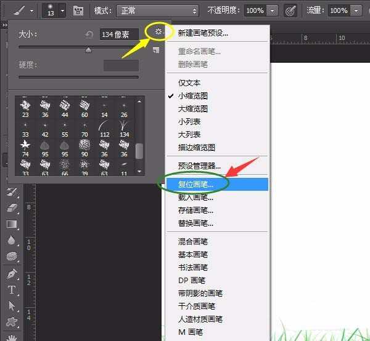Select the Pen tool
Image resolution: width=370 pixels, height=341 pixels.
11,273
